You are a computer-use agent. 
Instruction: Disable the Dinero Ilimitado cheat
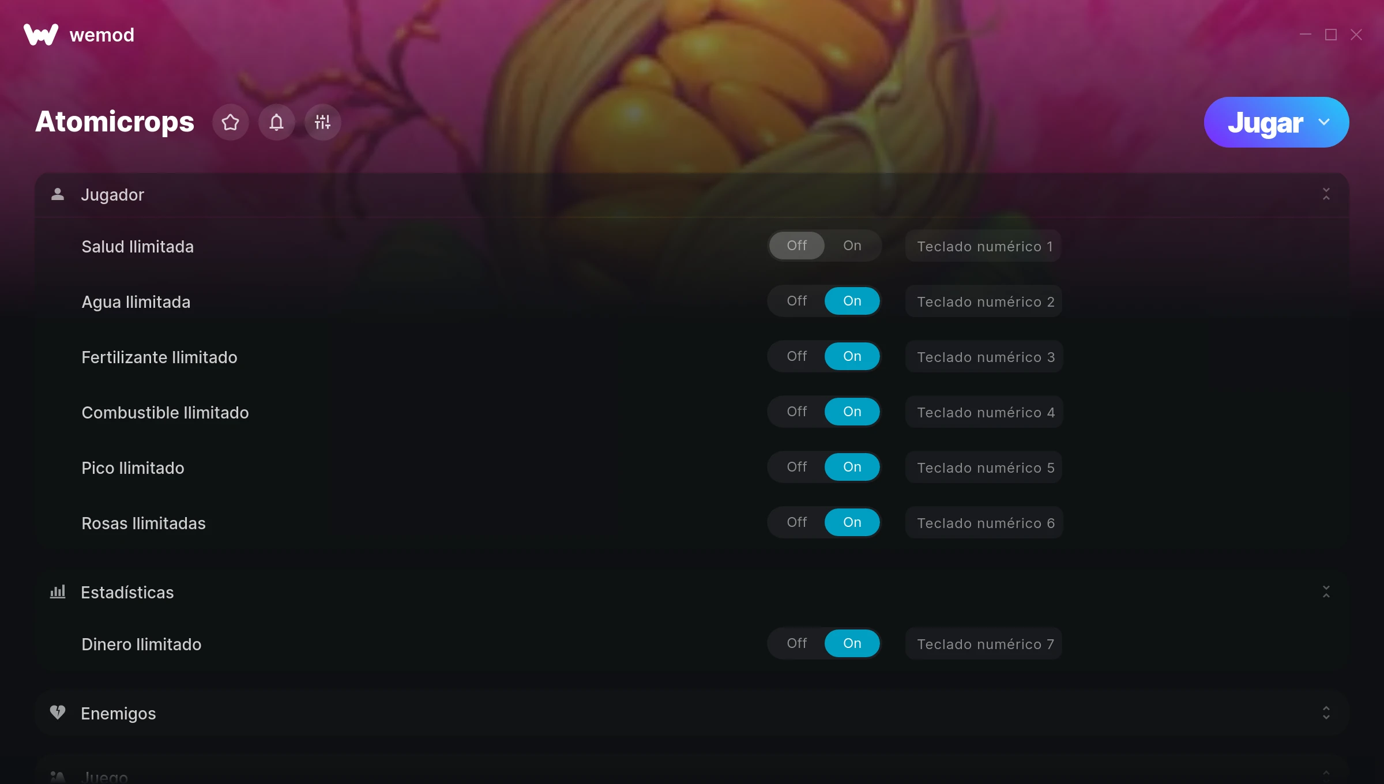click(796, 643)
